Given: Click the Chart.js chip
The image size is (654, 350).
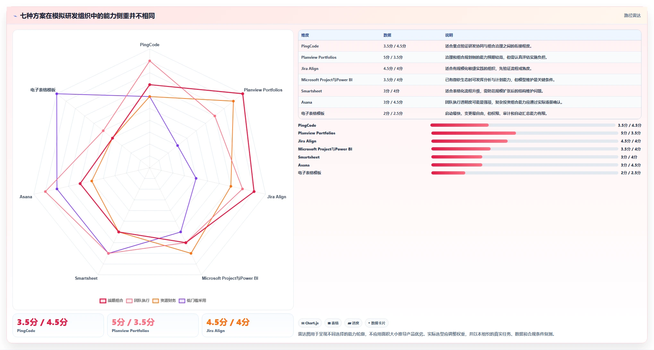Looking at the screenshot, I should click(310, 323).
